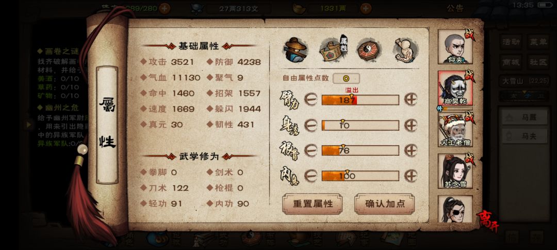Increase 内息 with the plus button
The width and height of the screenshot is (557, 250).
[x=411, y=175]
